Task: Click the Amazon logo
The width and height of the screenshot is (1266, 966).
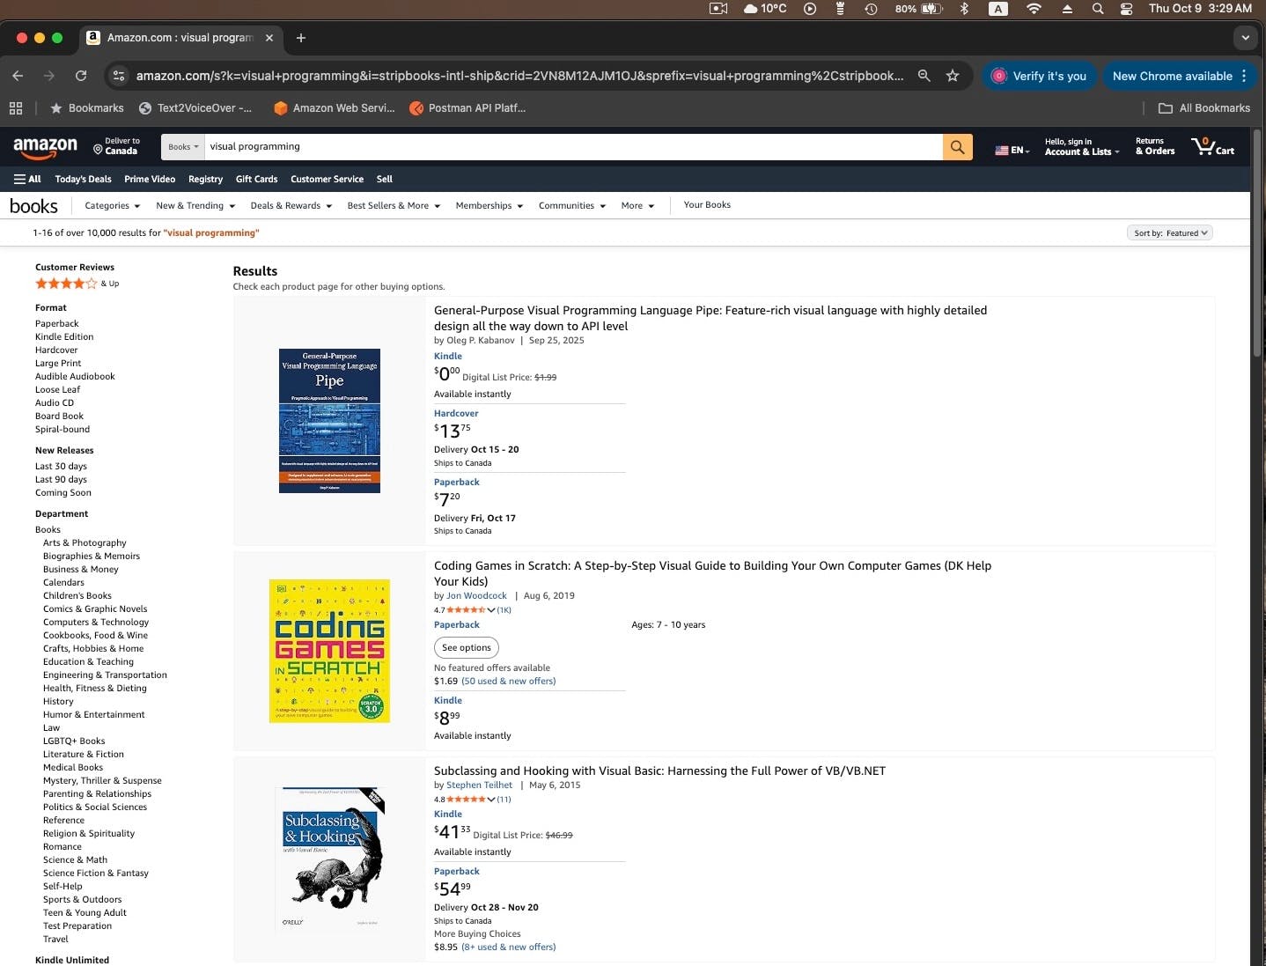Action: pyautogui.click(x=45, y=147)
